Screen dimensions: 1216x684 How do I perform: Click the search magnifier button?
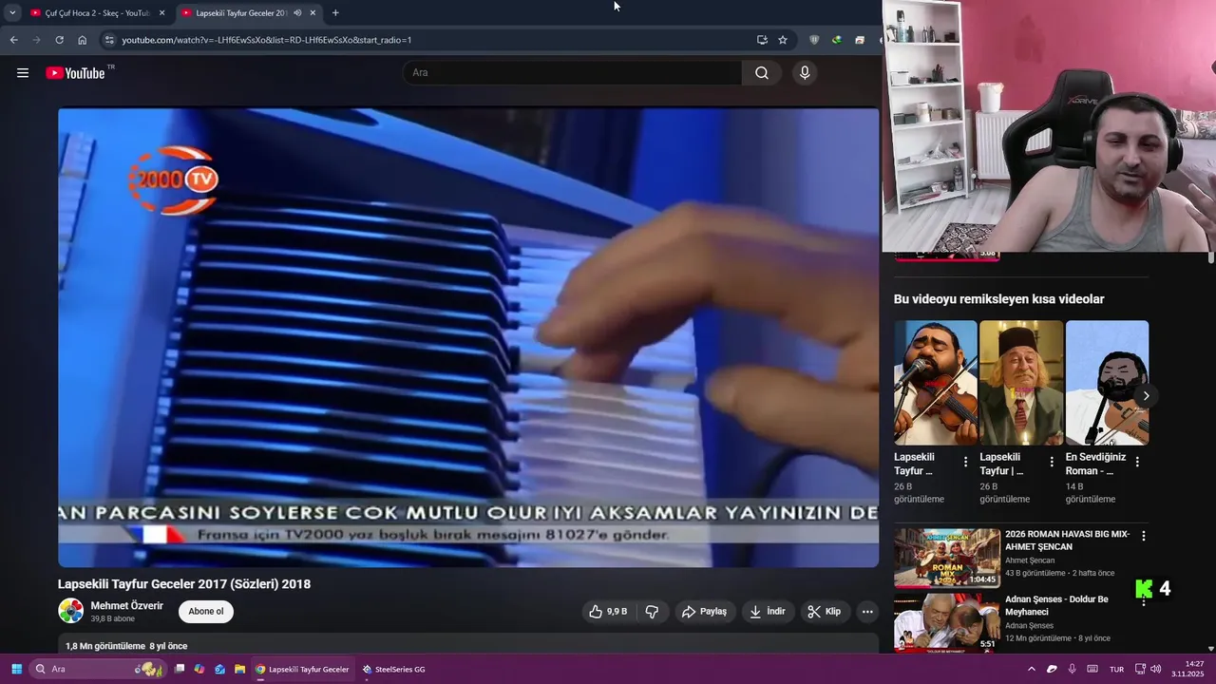tap(762, 73)
